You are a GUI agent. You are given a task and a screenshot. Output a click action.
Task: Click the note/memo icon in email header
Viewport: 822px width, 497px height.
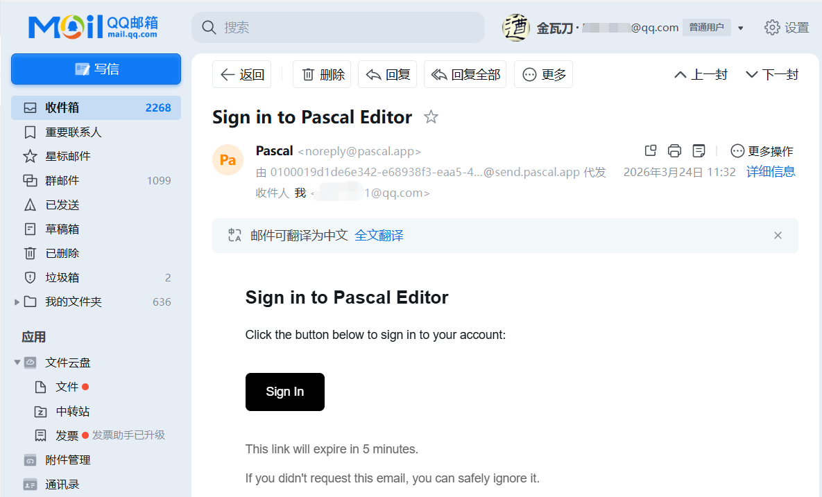coord(699,151)
